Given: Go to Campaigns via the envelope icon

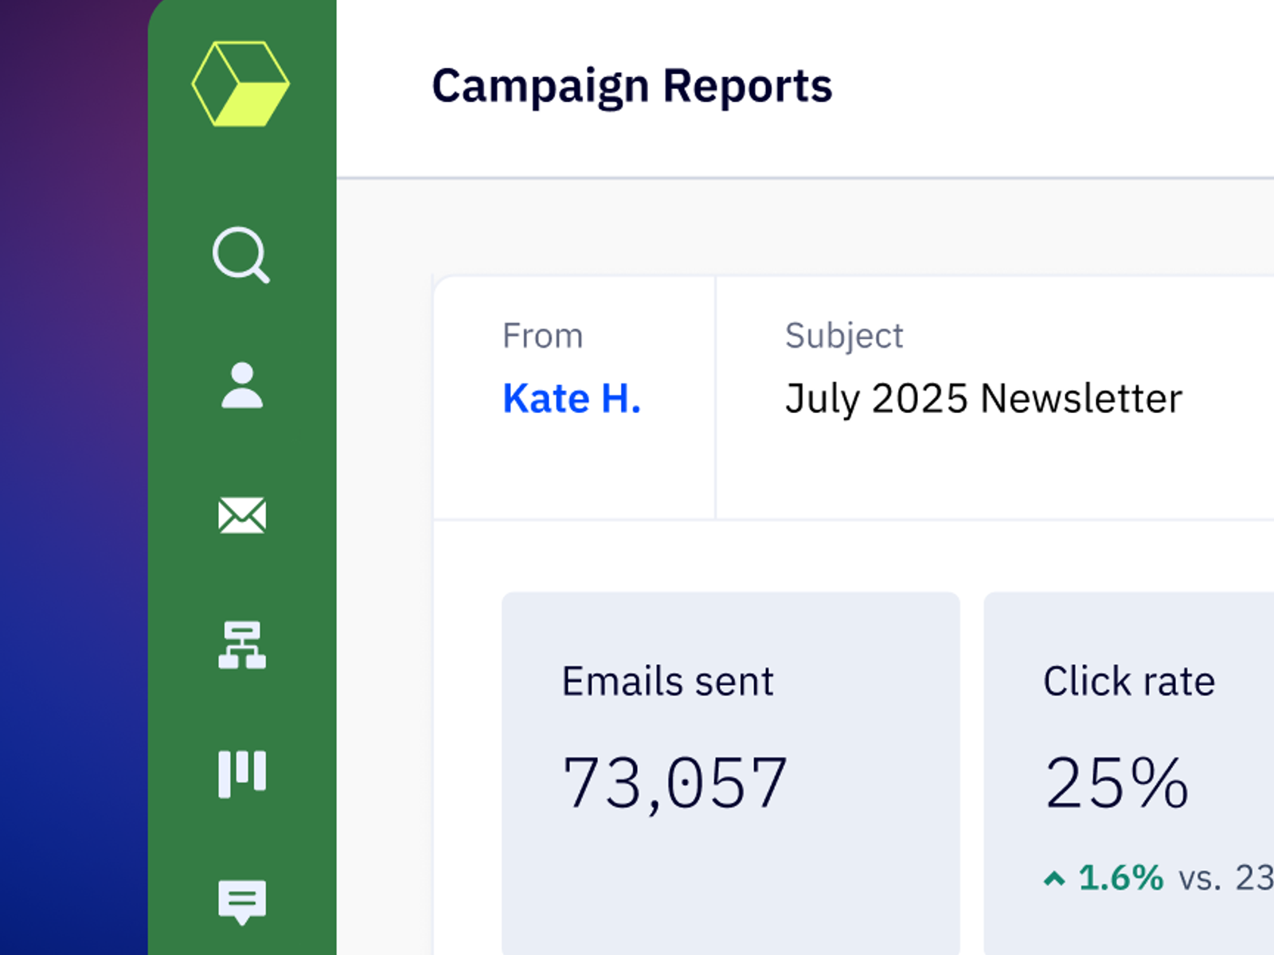Looking at the screenshot, I should (242, 516).
